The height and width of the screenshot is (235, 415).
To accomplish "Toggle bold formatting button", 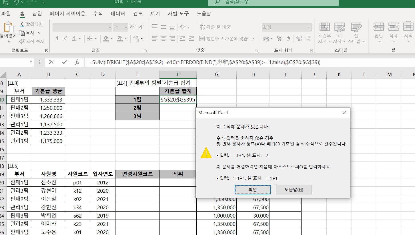I will pyautogui.click(x=57, y=39).
